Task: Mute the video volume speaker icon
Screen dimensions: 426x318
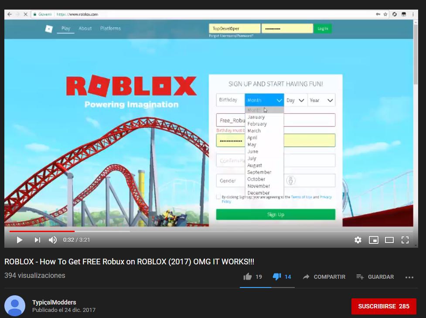Action: 53,240
